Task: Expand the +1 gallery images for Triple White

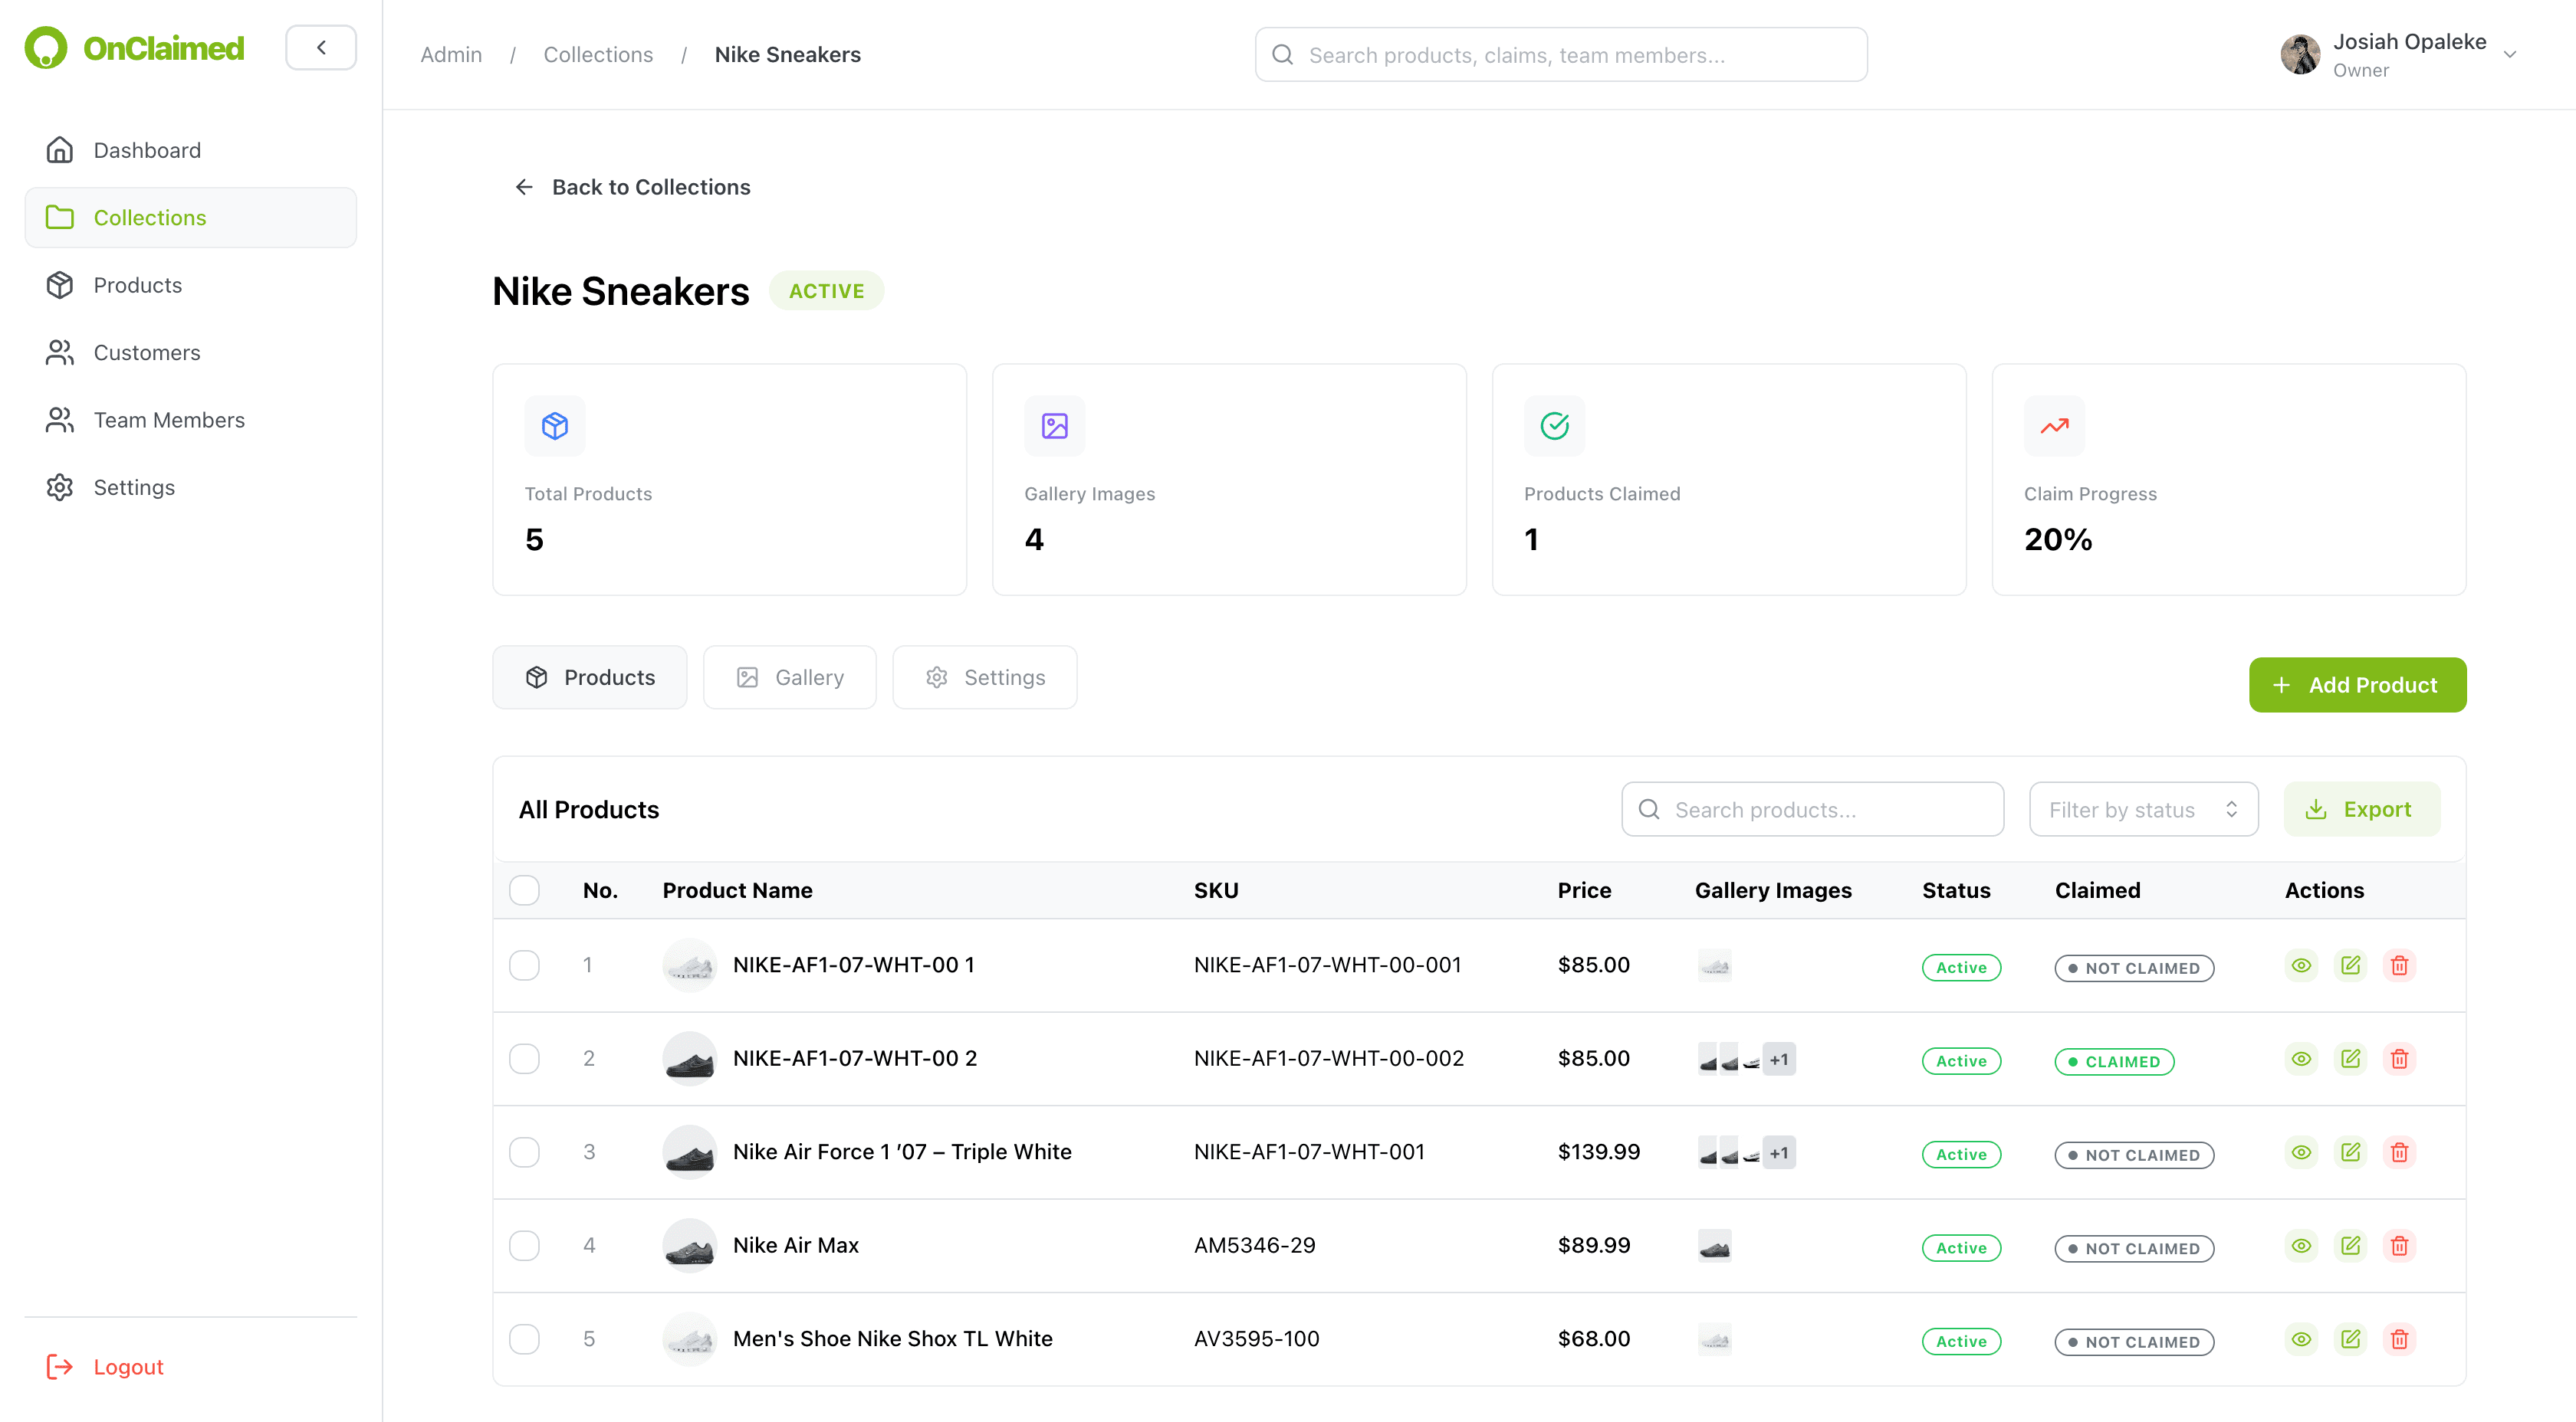Action: 1779,1152
